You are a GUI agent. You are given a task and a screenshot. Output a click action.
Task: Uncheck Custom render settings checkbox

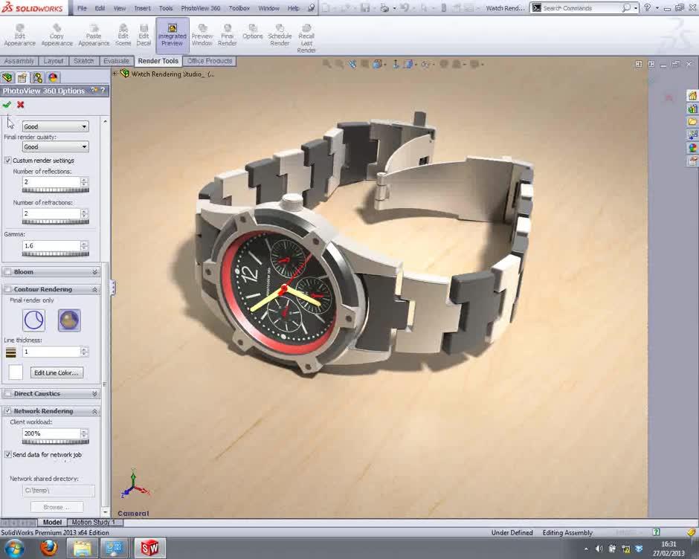pos(7,161)
